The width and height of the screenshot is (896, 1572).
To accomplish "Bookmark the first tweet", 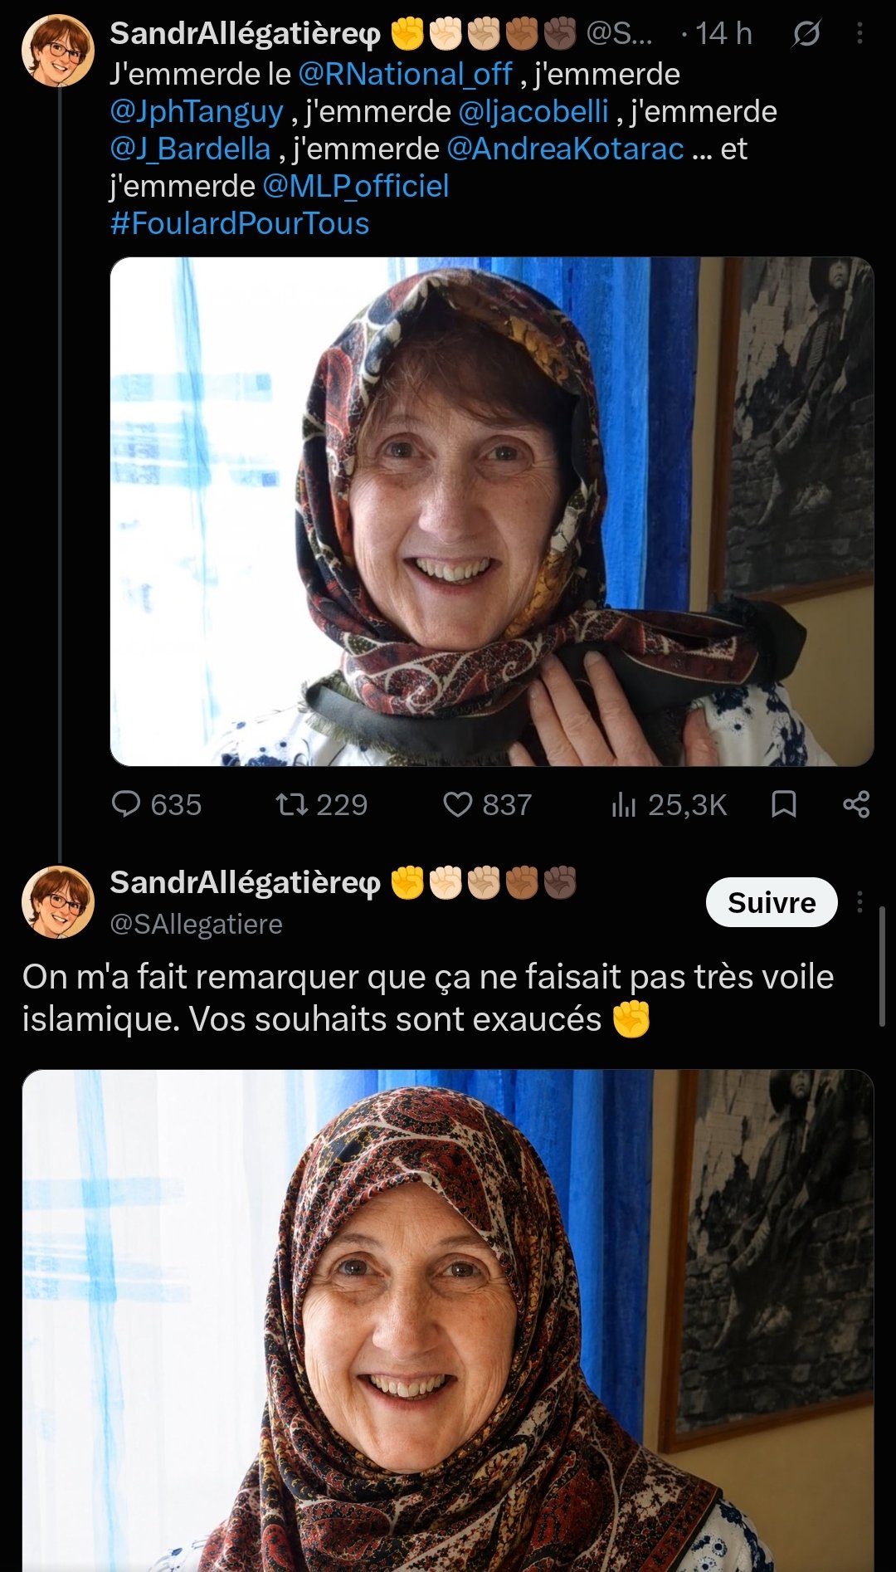I will tap(784, 804).
